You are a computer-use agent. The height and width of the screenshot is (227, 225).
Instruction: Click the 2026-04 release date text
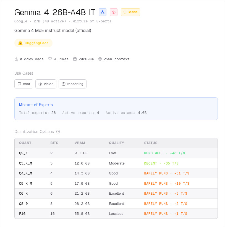click(86, 59)
